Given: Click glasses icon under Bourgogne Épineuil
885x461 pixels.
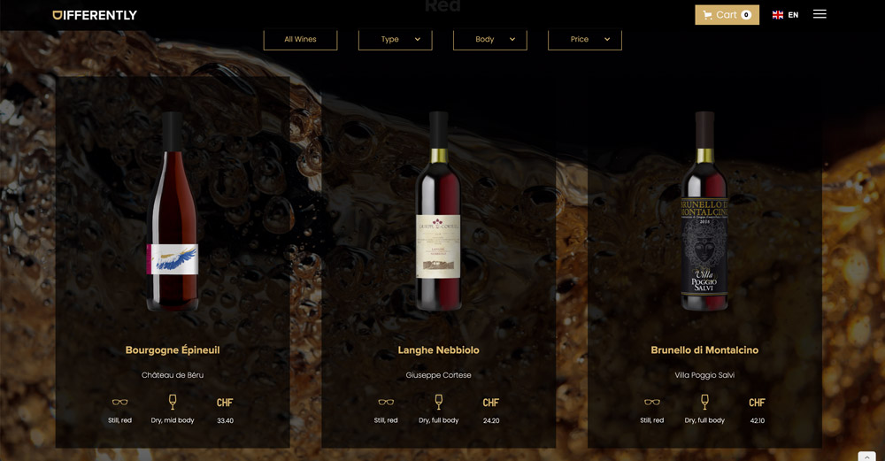Looking at the screenshot, I should pos(119,403).
